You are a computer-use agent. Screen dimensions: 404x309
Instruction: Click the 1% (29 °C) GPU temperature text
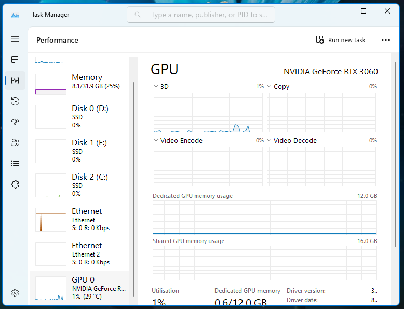87,297
